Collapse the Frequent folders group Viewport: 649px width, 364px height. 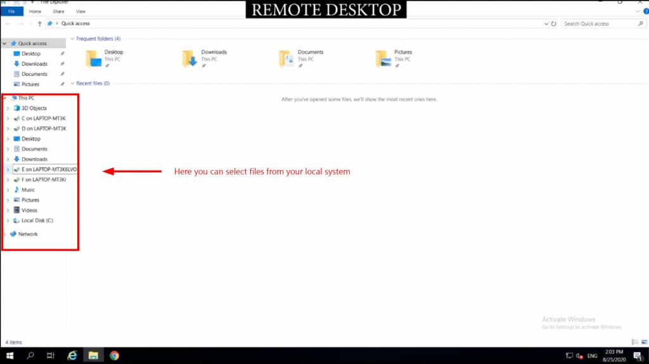[72, 39]
